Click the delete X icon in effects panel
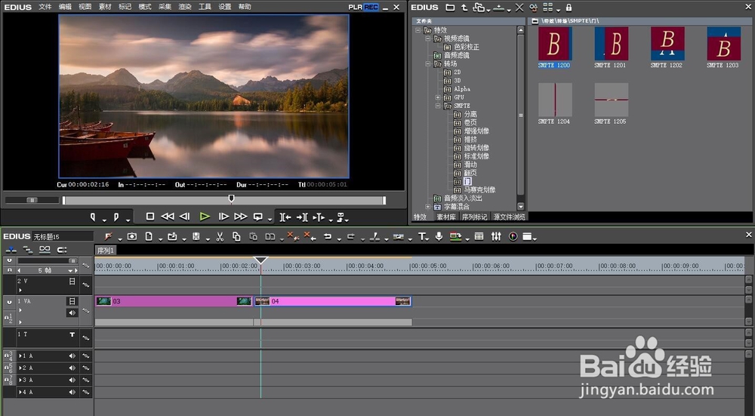This screenshot has width=755, height=416. pyautogui.click(x=519, y=8)
